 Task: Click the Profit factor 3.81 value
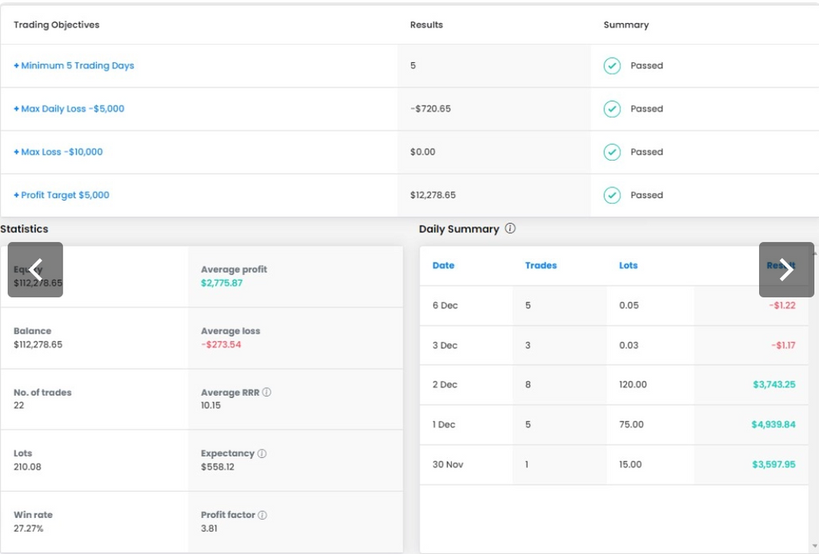(209, 528)
